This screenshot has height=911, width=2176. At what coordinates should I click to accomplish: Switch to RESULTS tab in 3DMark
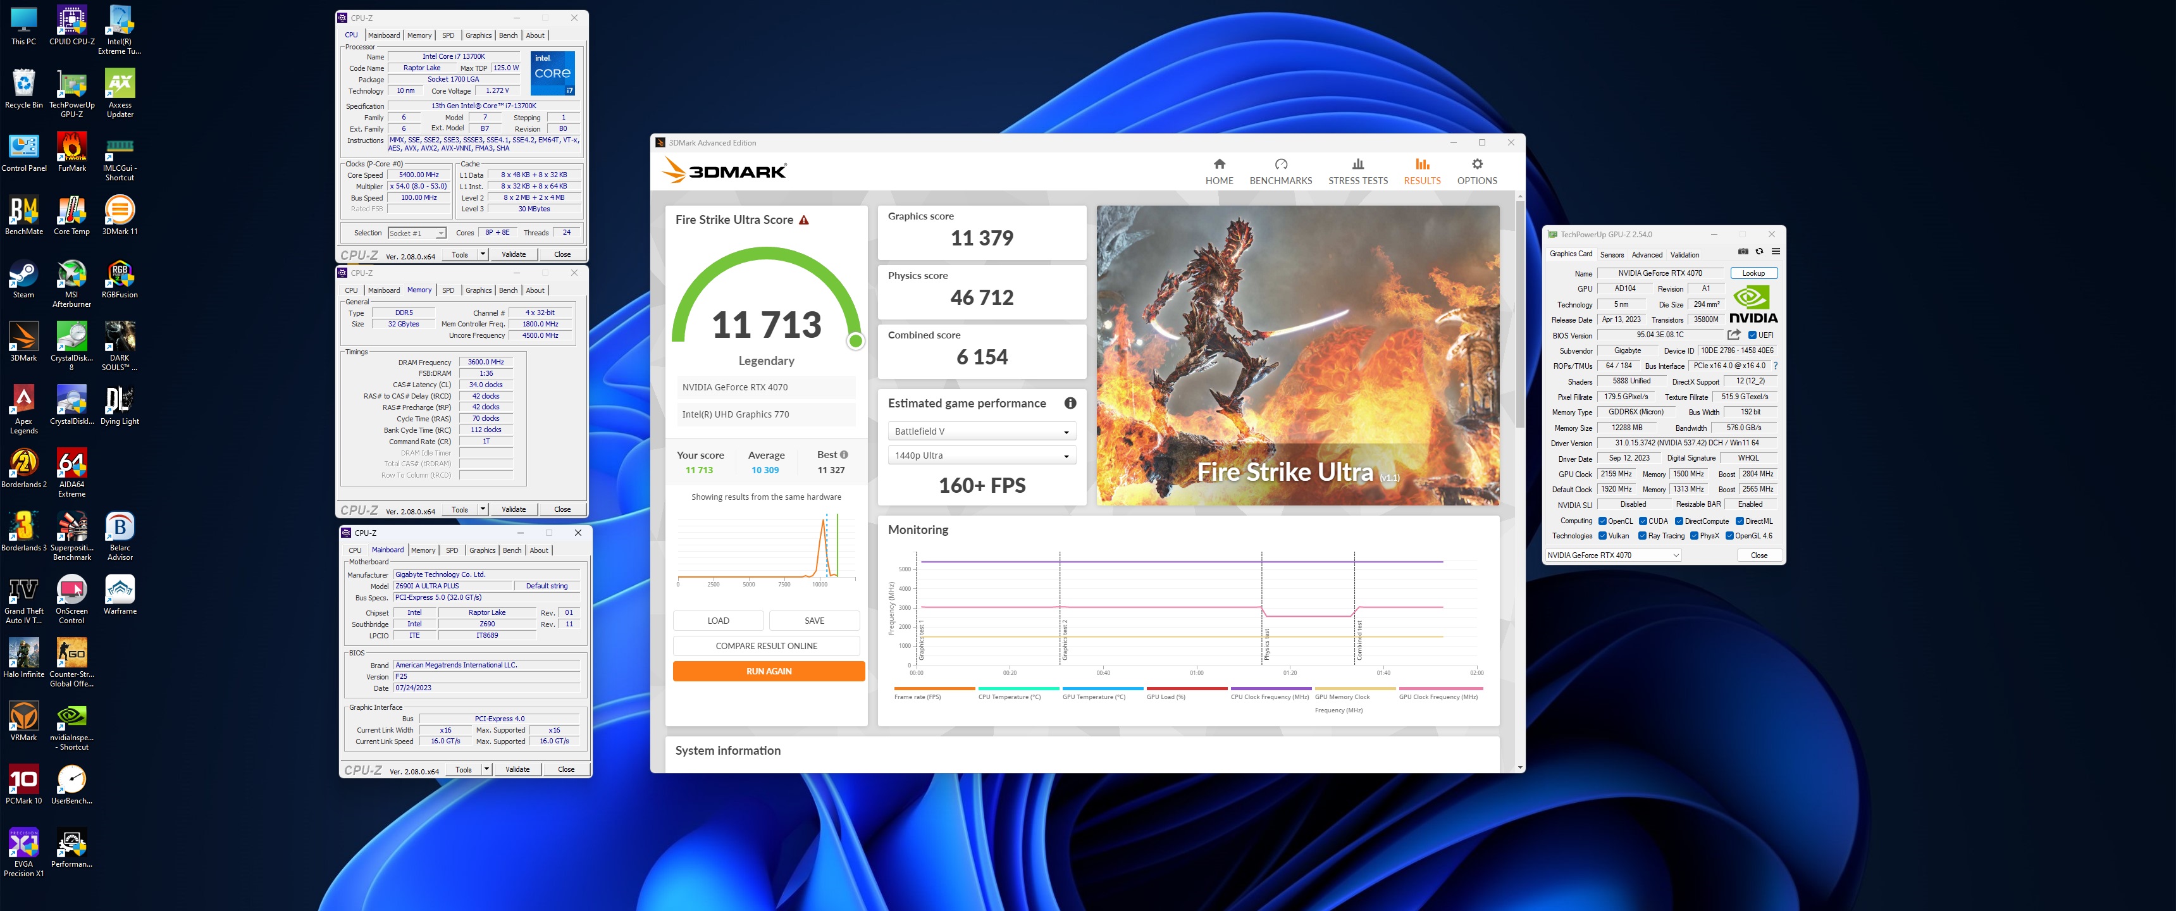pyautogui.click(x=1423, y=171)
